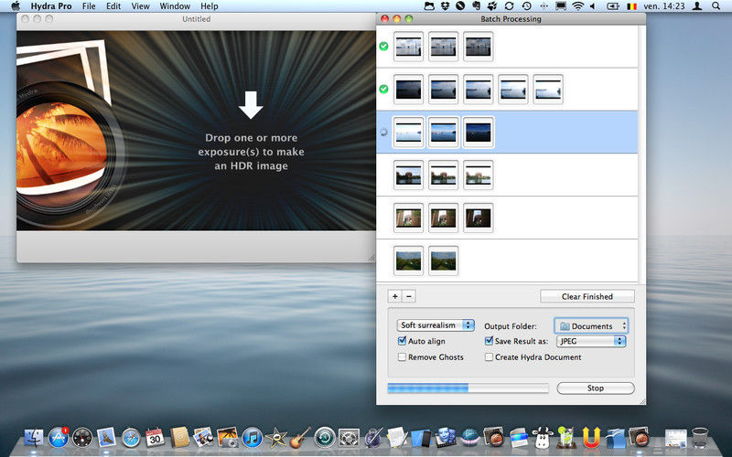Open the Trash in the dock
The width and height of the screenshot is (732, 457).
pyautogui.click(x=700, y=438)
